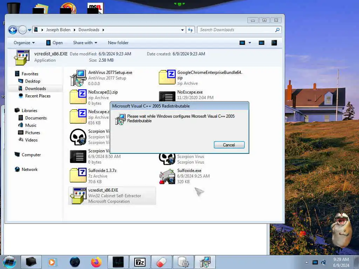The image size is (359, 269).
Task: Open the address bar history dropdown
Action: [x=182, y=30]
